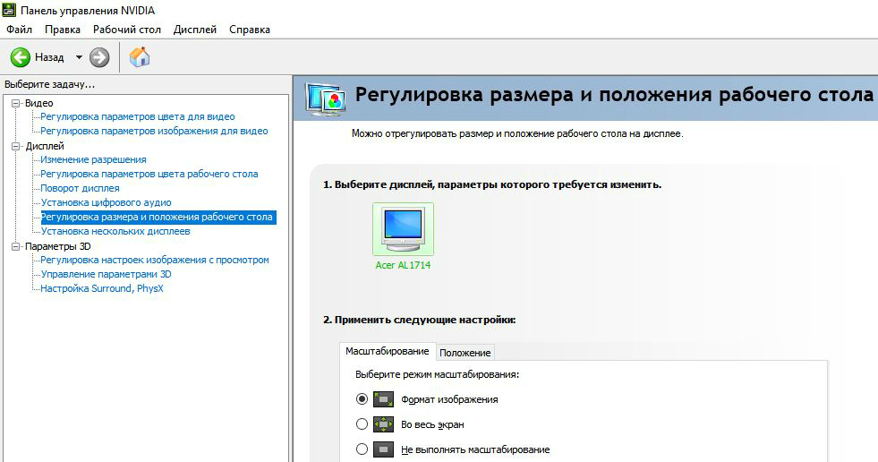Open the "Справка" menu
The image size is (878, 462).
click(250, 30)
